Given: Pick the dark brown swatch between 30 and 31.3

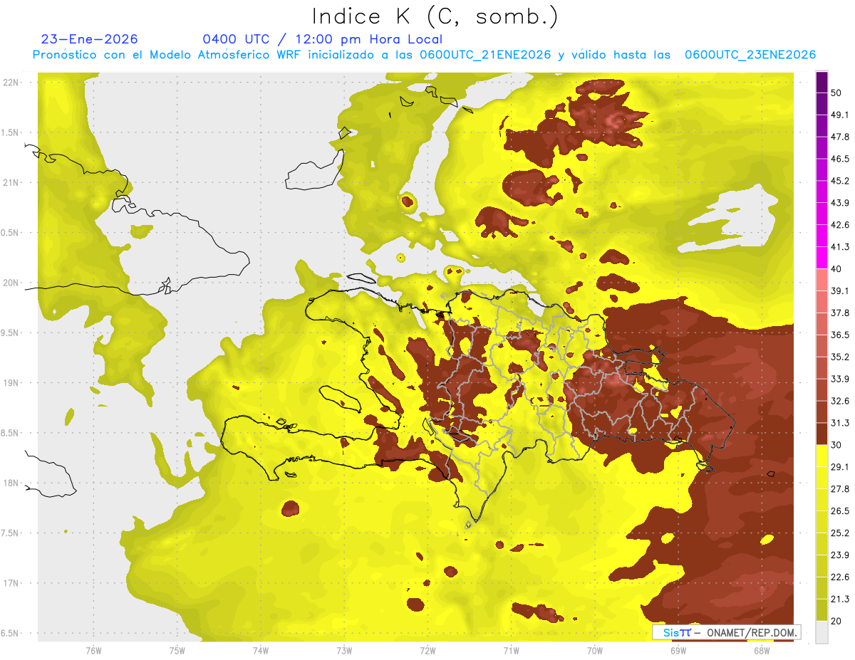Looking at the screenshot, I should [822, 434].
